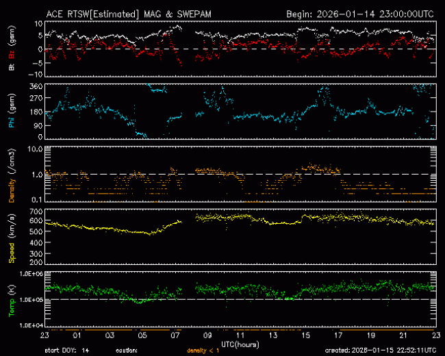Click the "03" hour label on the time axis

tap(110, 335)
